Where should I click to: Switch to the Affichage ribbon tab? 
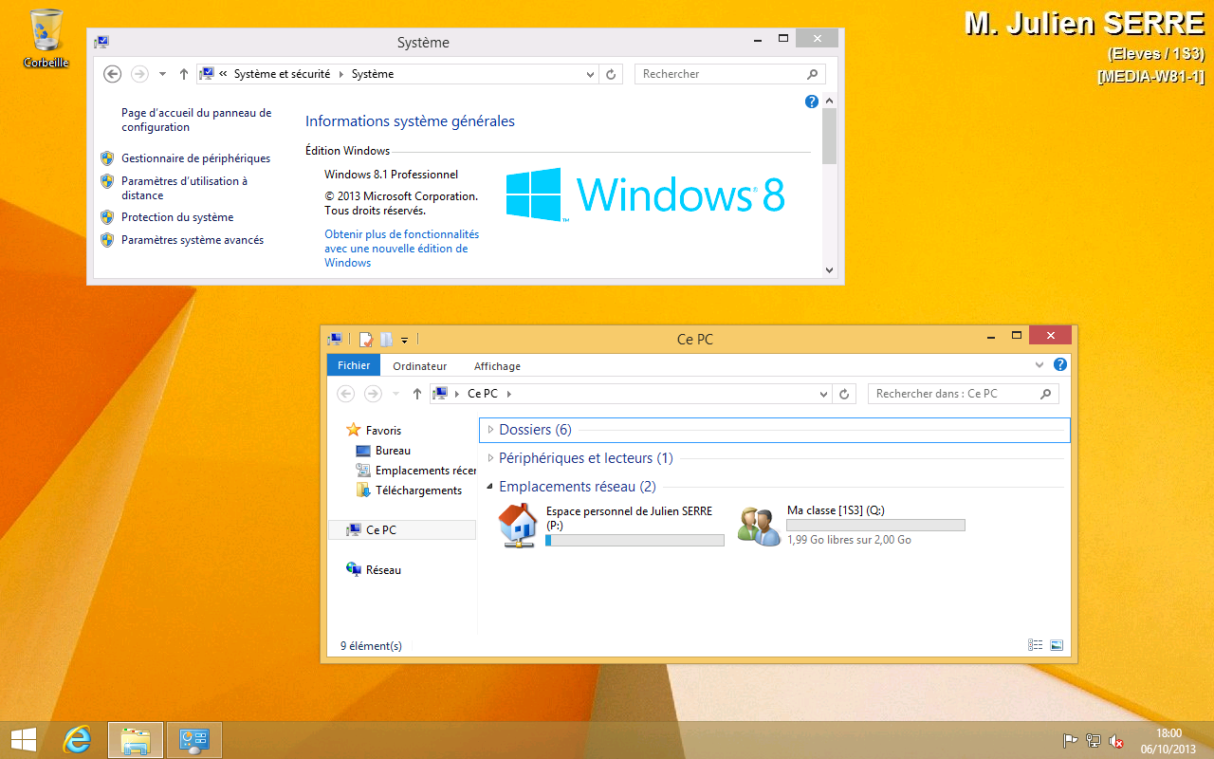[x=497, y=366]
